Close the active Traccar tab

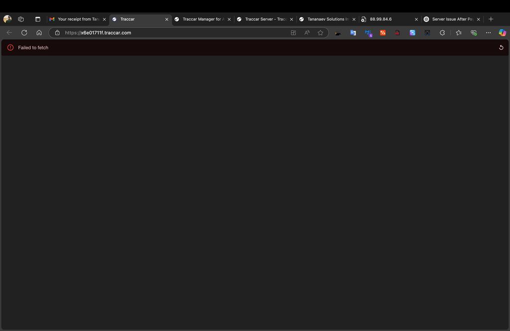[x=167, y=19]
